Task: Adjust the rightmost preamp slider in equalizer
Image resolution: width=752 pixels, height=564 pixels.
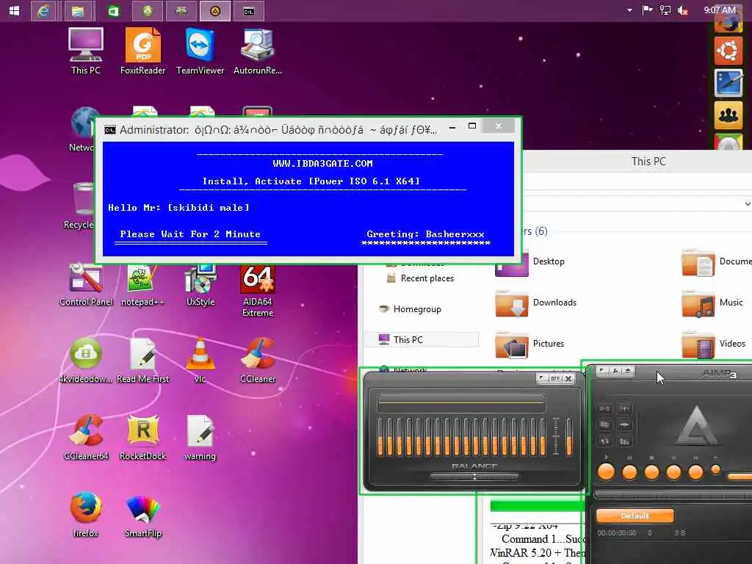Action: pos(569,436)
